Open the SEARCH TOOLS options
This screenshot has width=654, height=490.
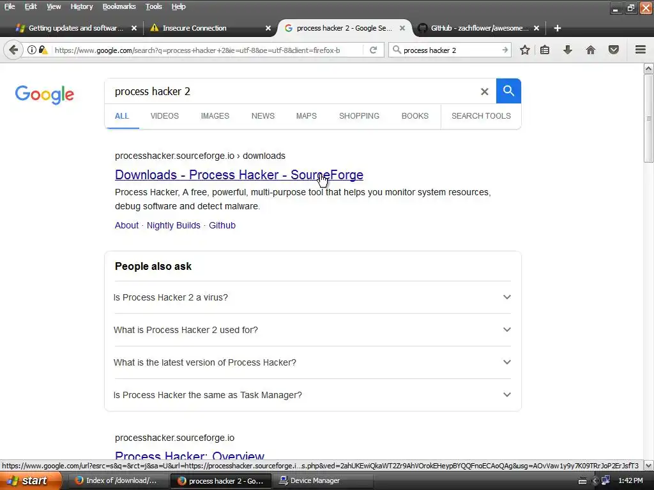coord(481,116)
